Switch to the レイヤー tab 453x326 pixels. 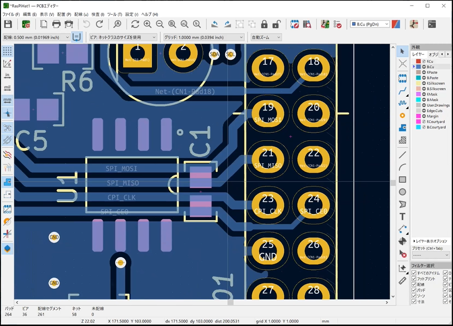(x=419, y=54)
